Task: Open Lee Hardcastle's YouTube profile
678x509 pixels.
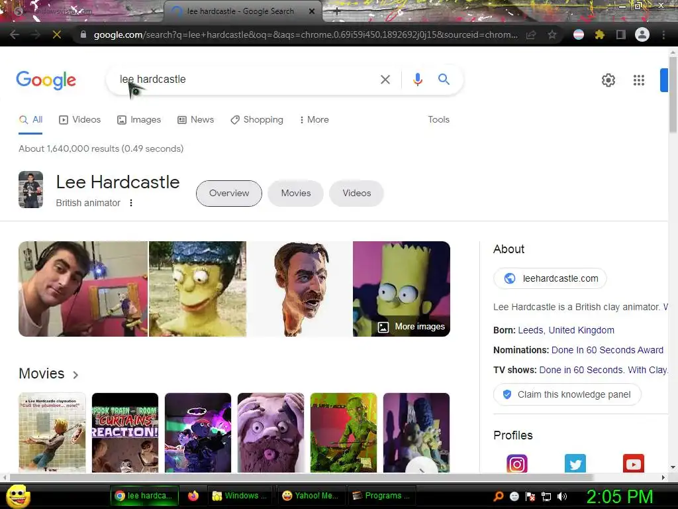Action: pyautogui.click(x=634, y=463)
